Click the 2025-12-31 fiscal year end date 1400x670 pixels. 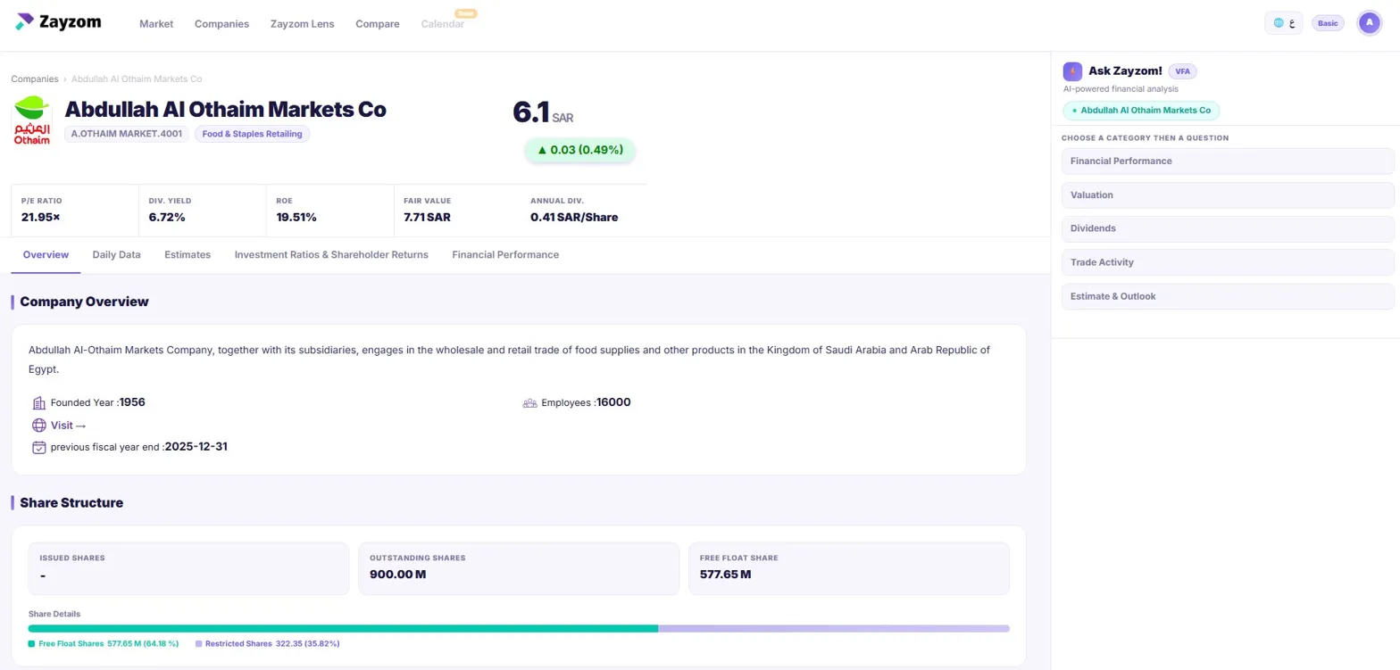(196, 447)
